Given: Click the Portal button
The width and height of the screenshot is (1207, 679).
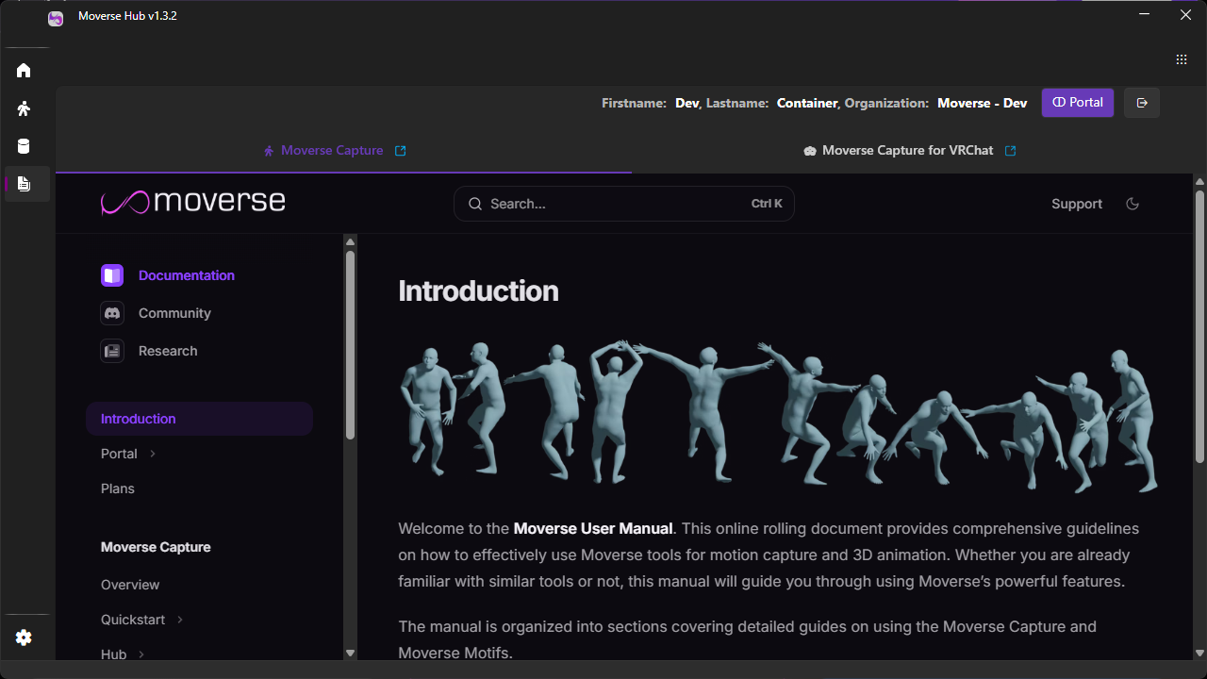Looking at the screenshot, I should [1078, 103].
